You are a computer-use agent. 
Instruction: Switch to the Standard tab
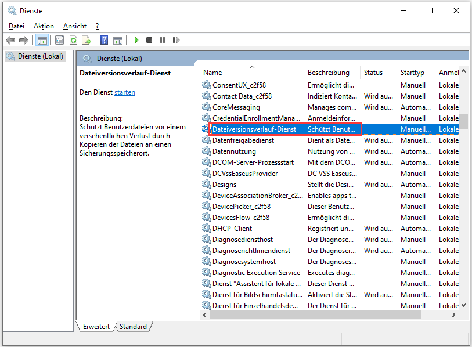133,327
